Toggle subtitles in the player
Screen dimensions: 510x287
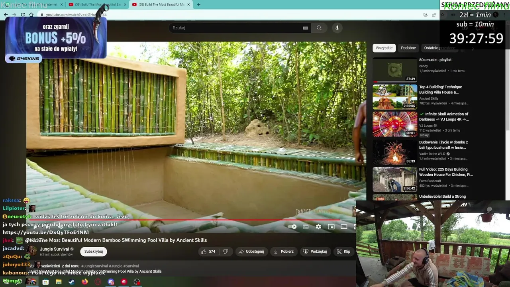[x=306, y=227]
